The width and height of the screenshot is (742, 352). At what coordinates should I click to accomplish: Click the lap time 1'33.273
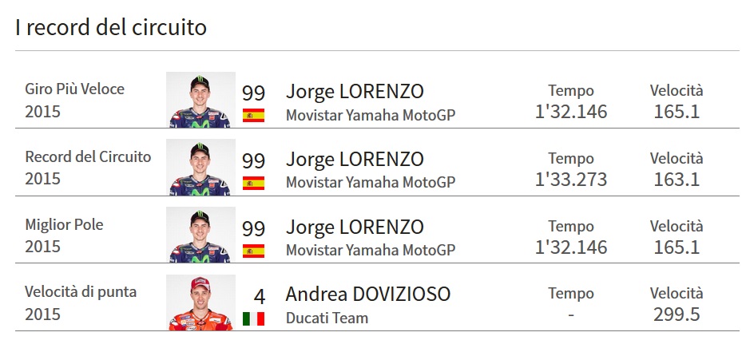tap(571, 180)
